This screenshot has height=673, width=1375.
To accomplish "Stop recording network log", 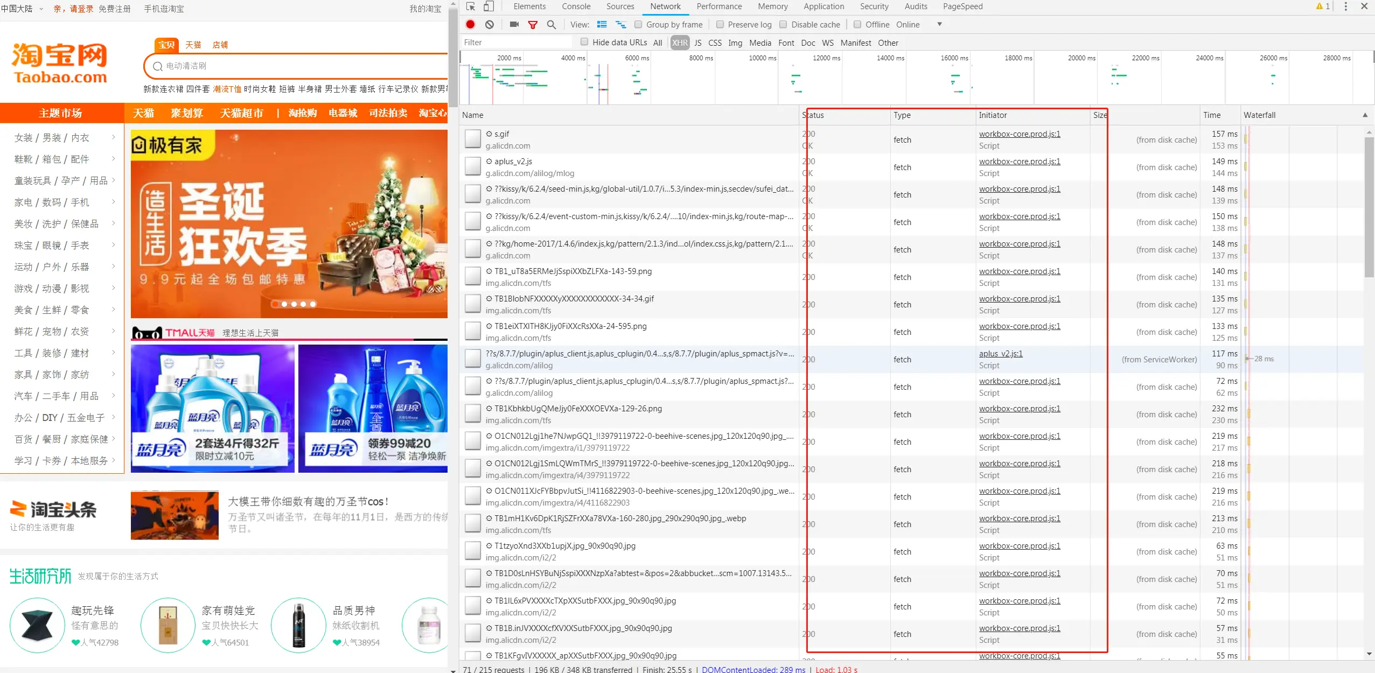I will 470,24.
